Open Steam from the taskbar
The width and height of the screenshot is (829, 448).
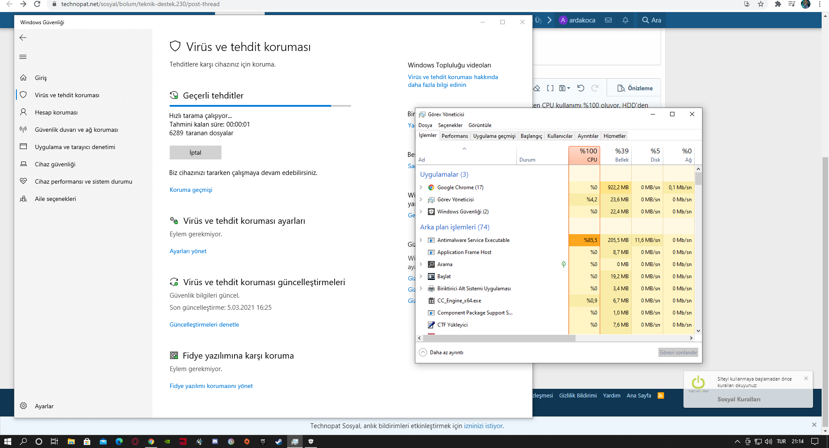tap(279, 442)
